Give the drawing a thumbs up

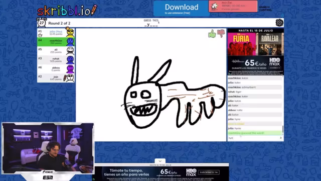pos(212,34)
